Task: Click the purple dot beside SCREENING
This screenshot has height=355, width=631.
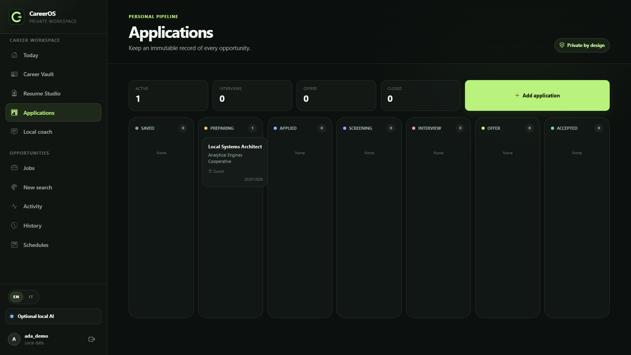Action: pos(345,128)
